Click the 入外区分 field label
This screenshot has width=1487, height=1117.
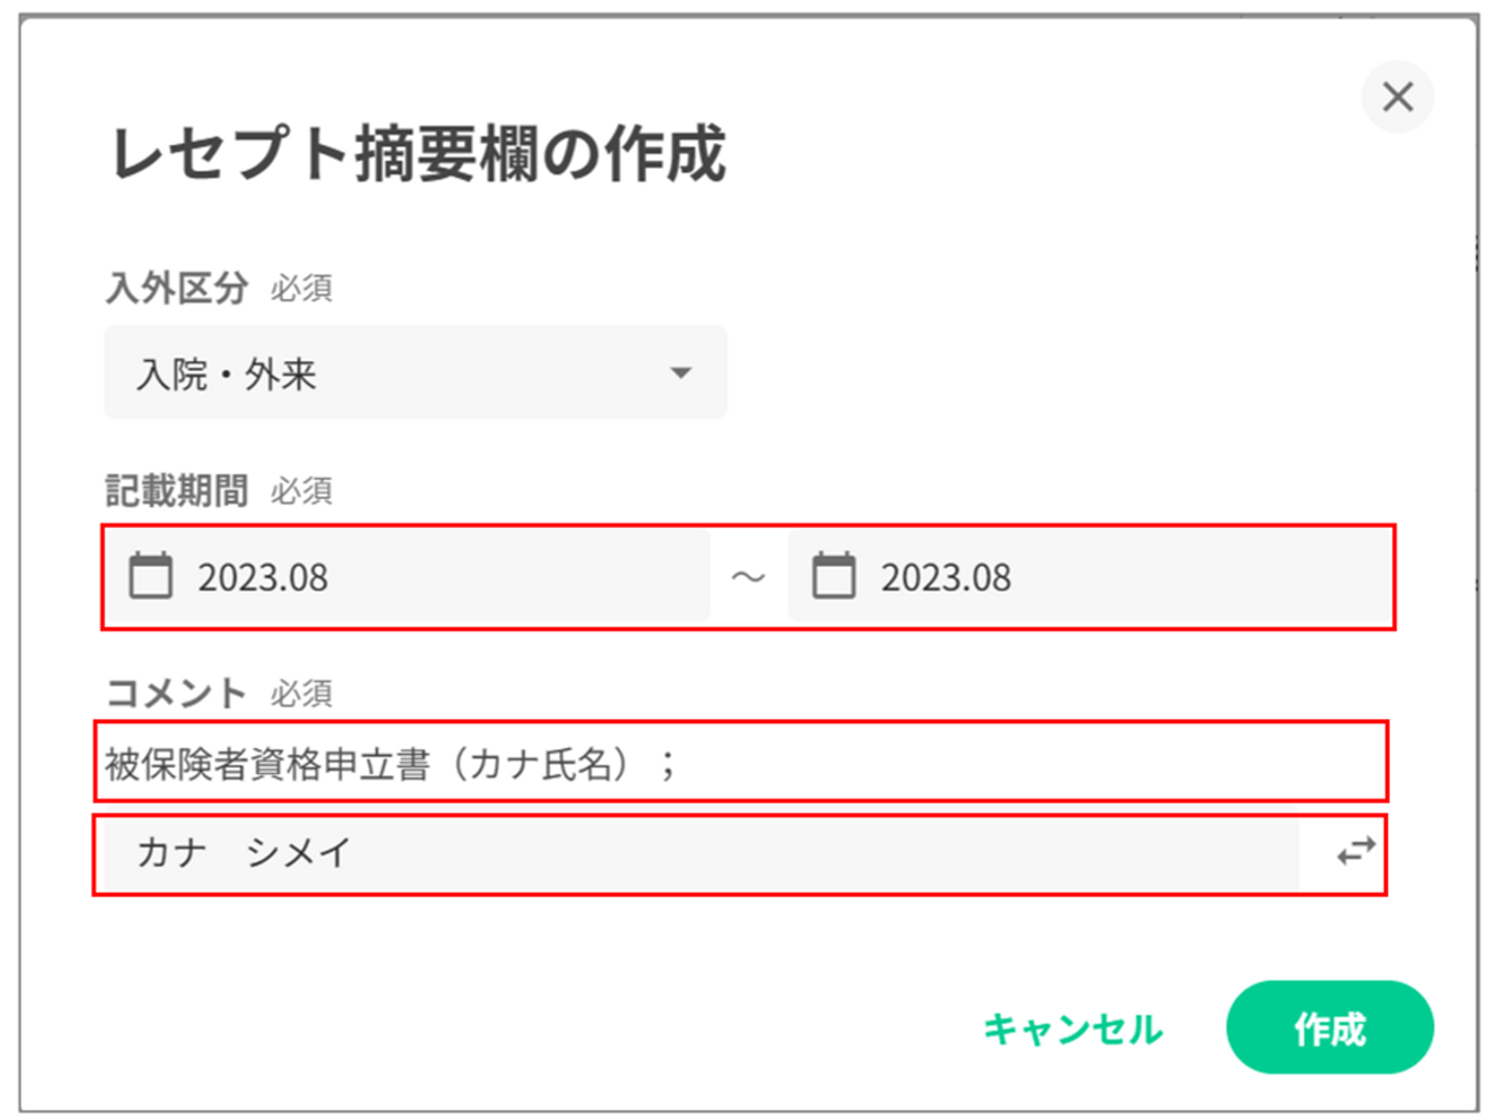click(177, 288)
